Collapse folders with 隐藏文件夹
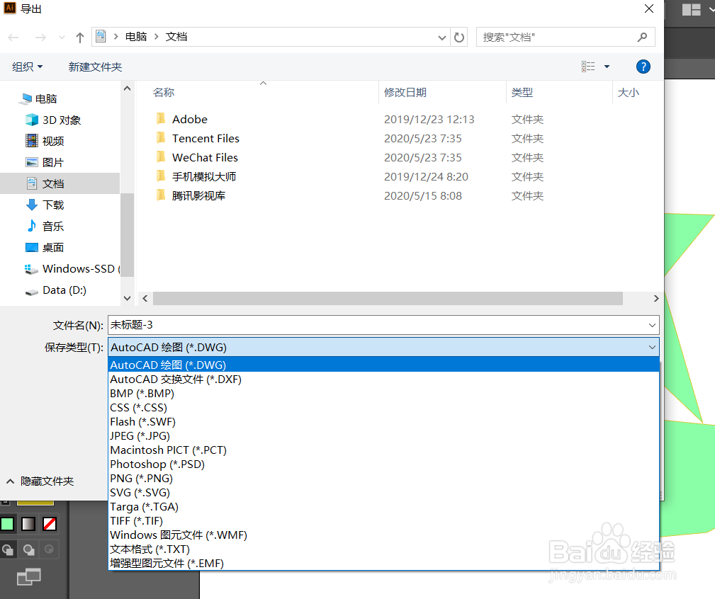Screen dimensions: 715x599 tap(40, 481)
